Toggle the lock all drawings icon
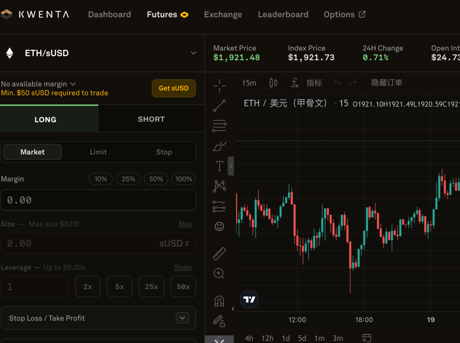The height and width of the screenshot is (343, 460). [219, 321]
